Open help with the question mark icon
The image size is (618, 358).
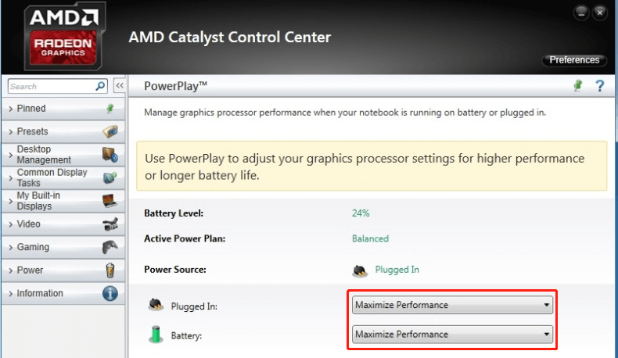click(599, 85)
